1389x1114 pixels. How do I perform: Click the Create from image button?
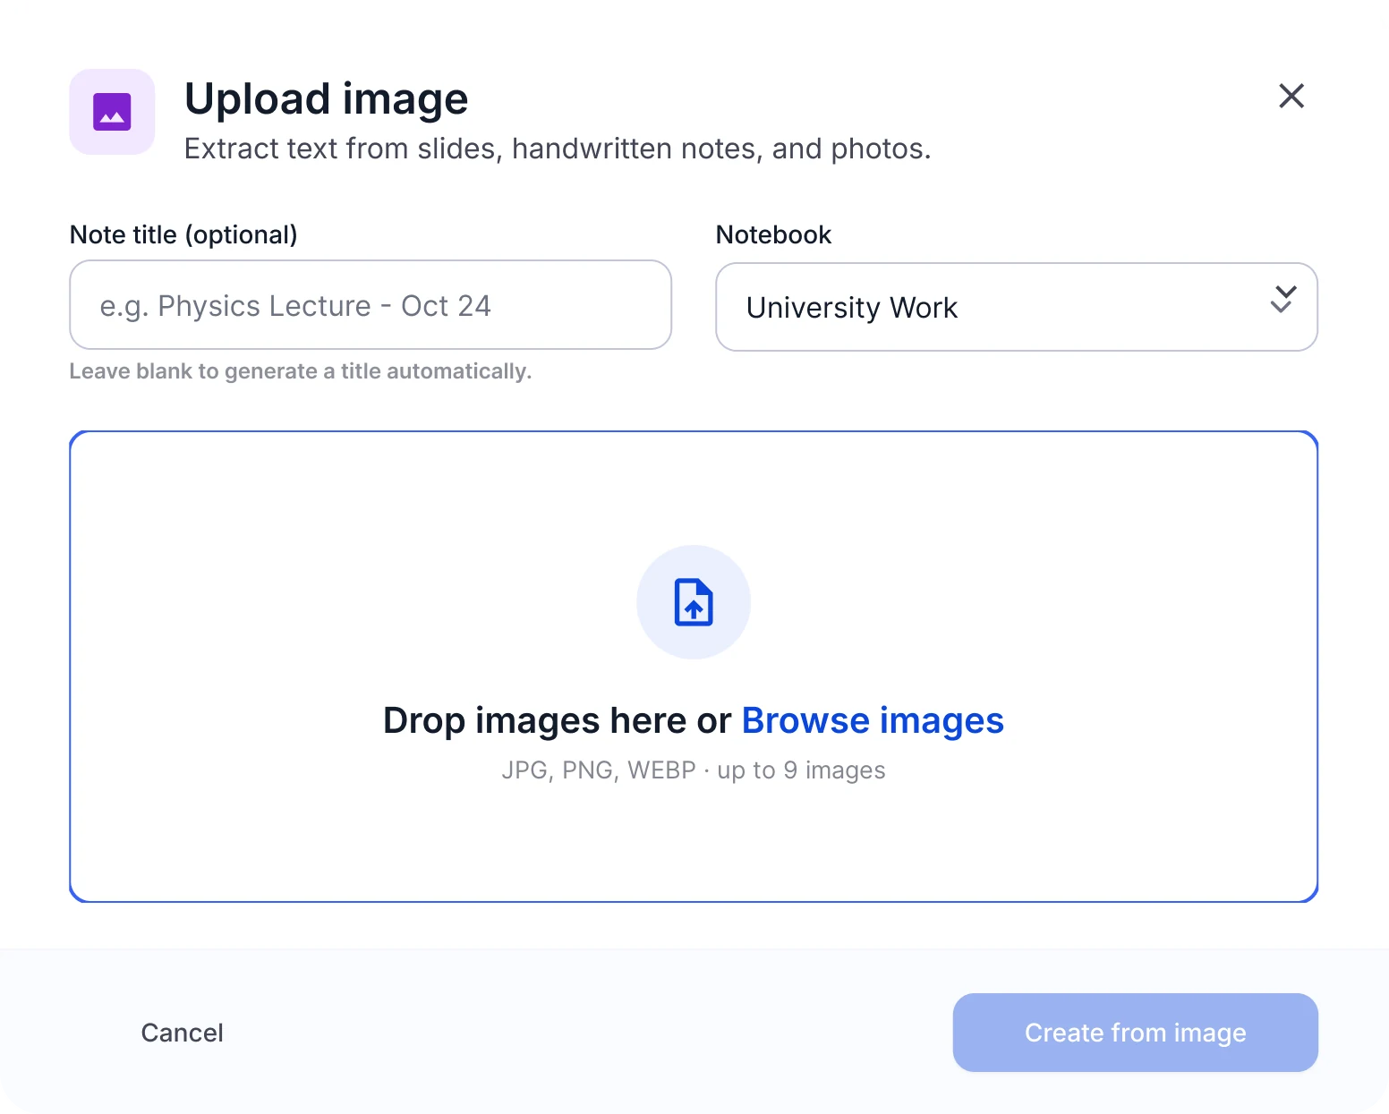1135,1033
